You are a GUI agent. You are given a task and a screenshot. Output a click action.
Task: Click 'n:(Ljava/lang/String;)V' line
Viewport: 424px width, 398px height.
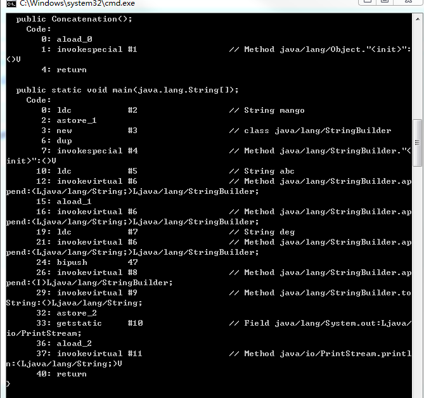[x=64, y=364]
